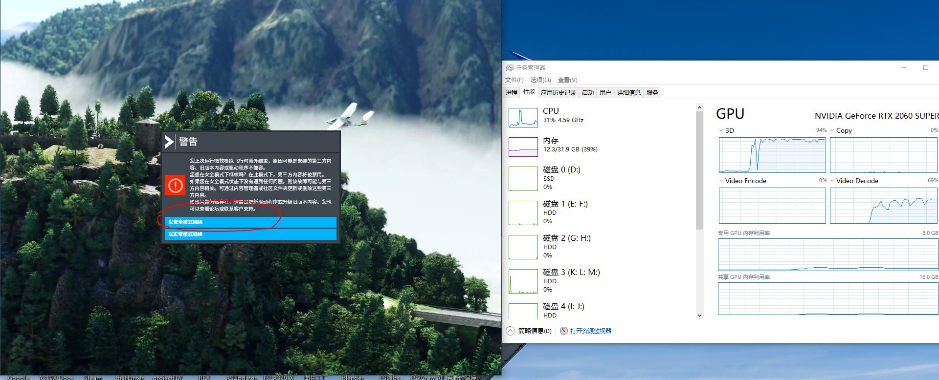The width and height of the screenshot is (939, 380).
Task: Open the Video Encode engine dropdown
Action: coord(721,181)
